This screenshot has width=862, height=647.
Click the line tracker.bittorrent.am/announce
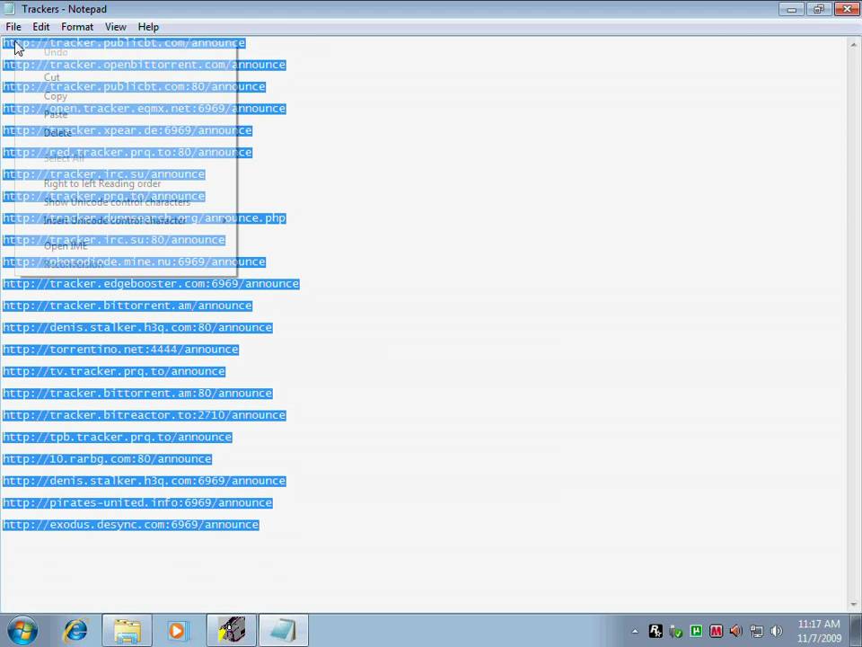click(128, 306)
